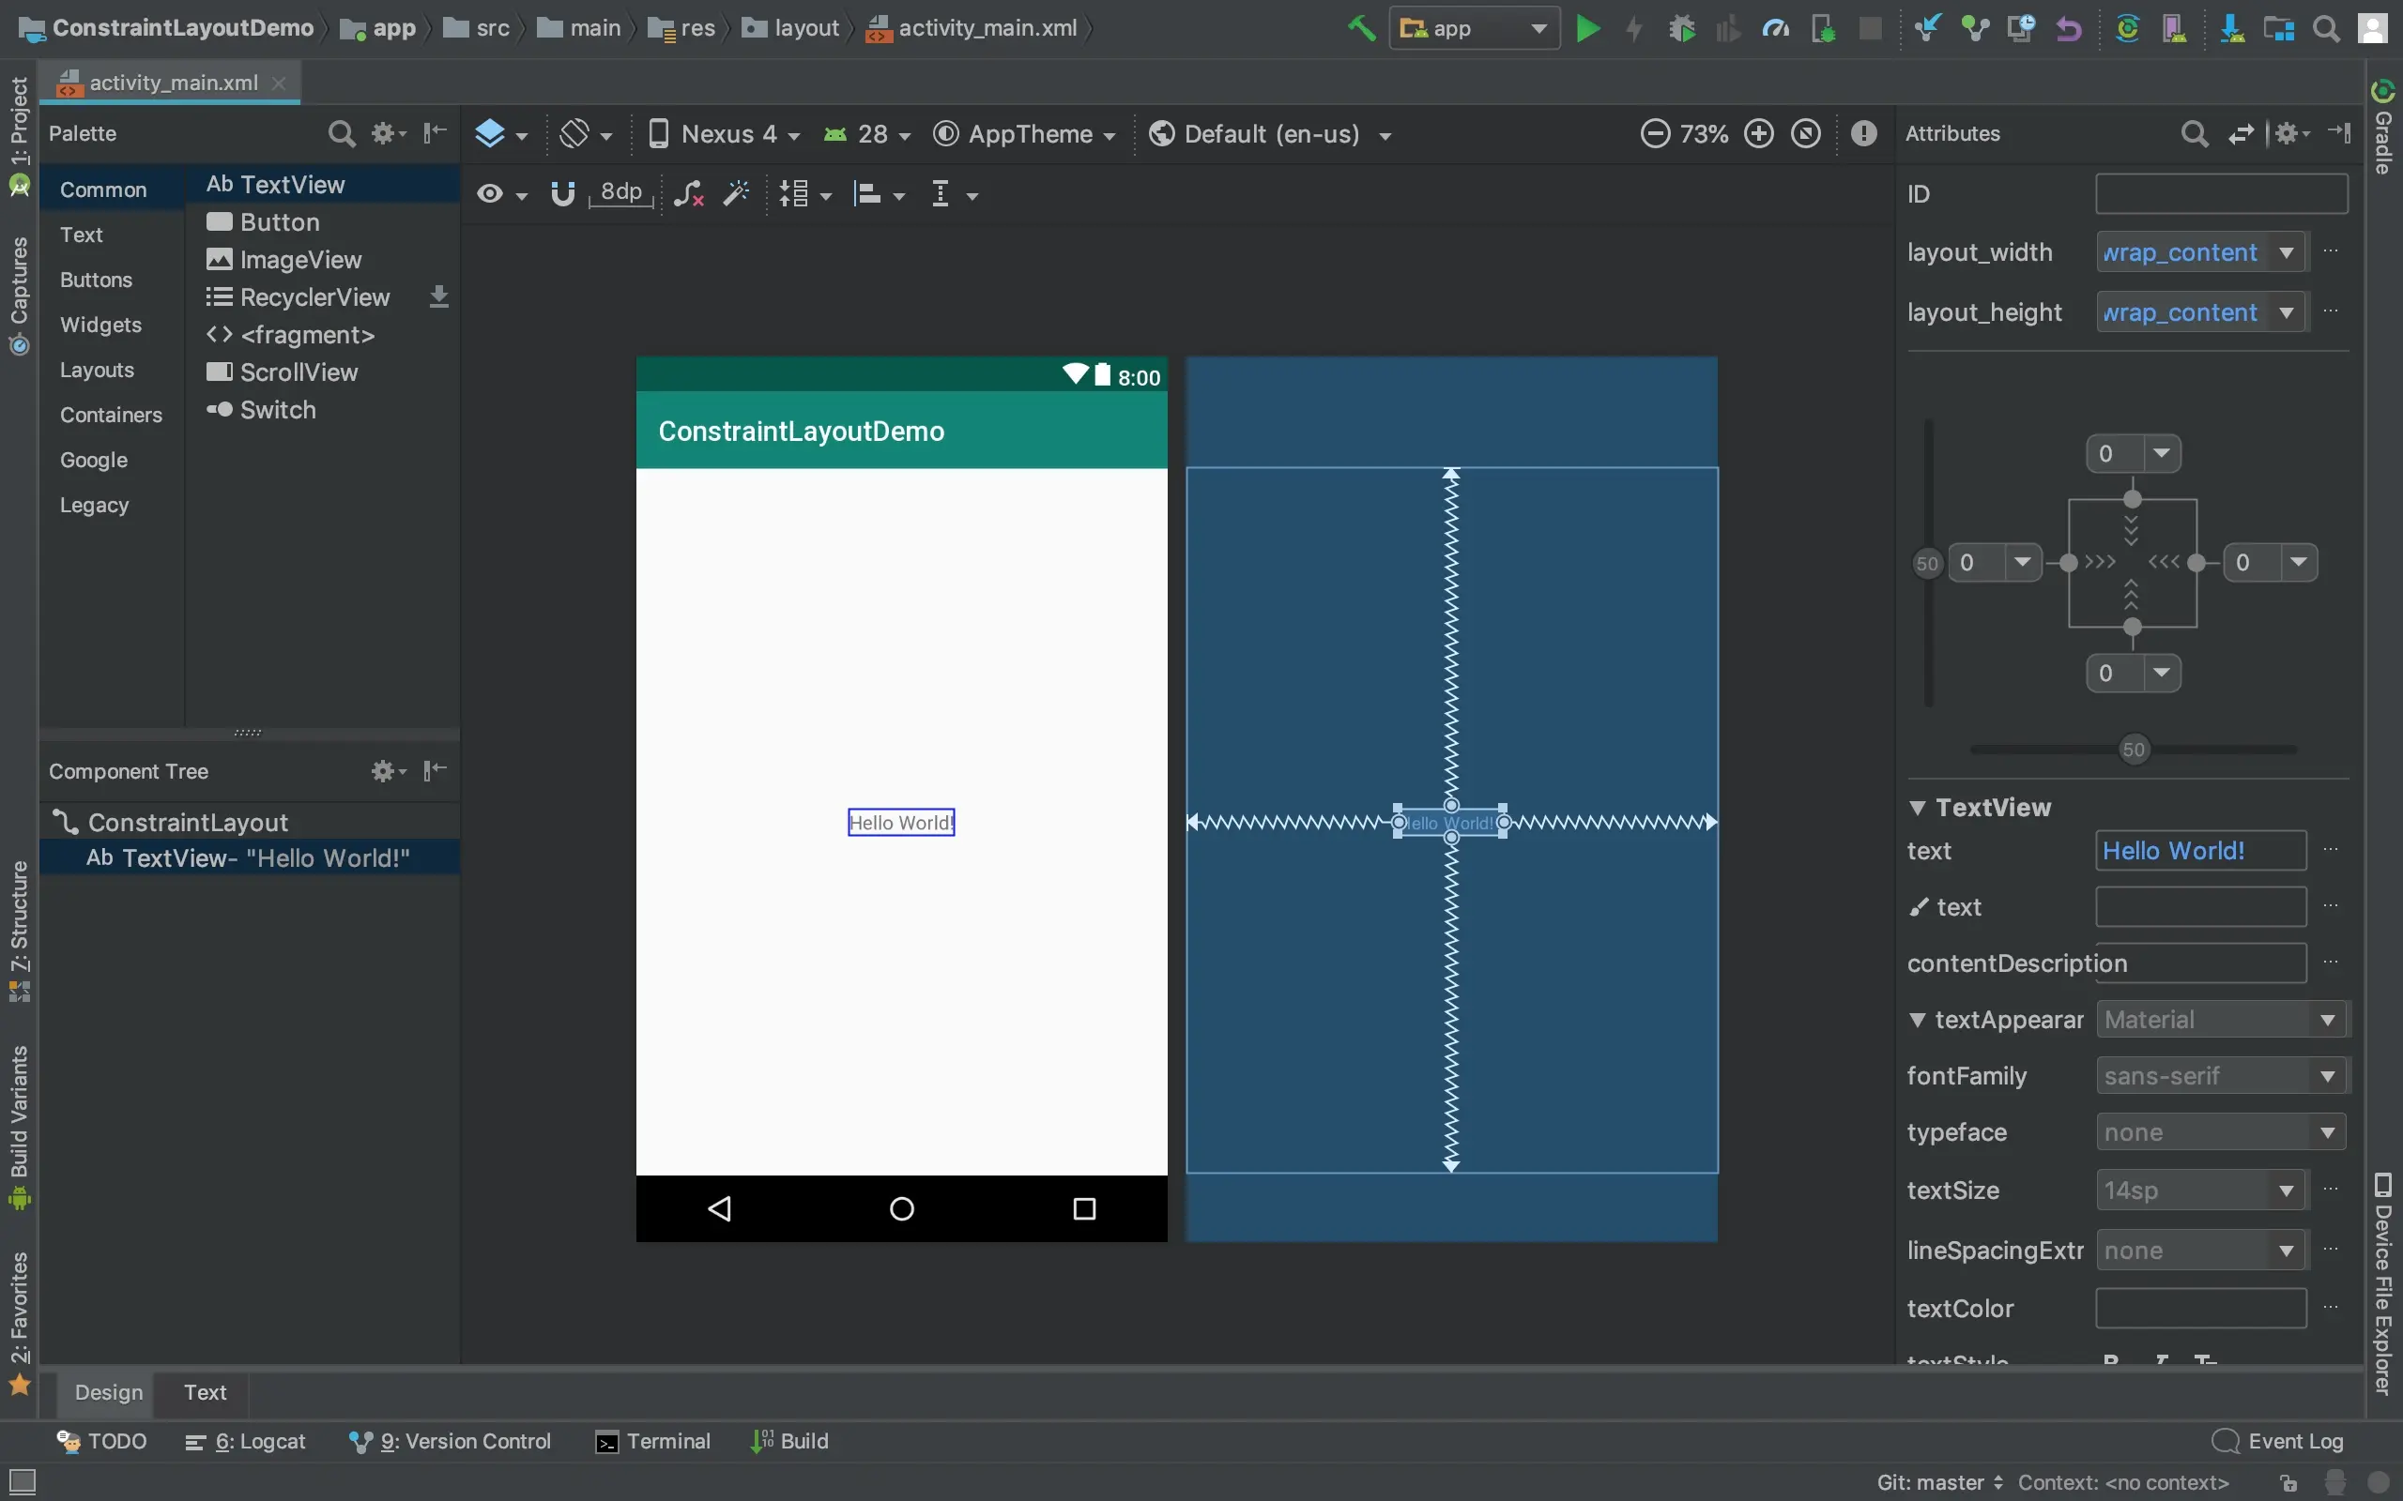Click Make Project hammer icon
2403x1501 pixels.
tap(1360, 29)
